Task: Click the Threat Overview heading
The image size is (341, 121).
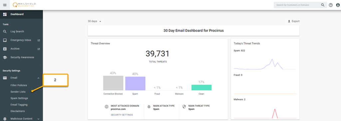Action: (x=100, y=44)
